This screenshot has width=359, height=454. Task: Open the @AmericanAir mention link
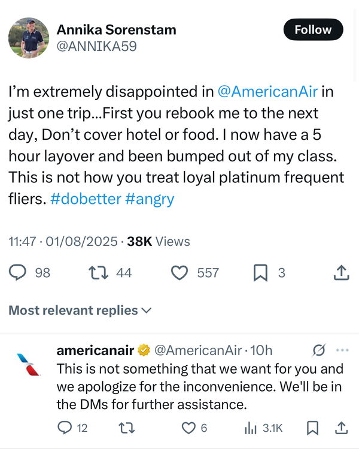pyautogui.click(x=267, y=92)
